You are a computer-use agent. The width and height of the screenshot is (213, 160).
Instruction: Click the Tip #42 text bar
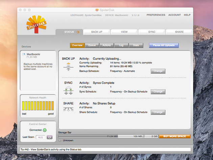pos(105,150)
